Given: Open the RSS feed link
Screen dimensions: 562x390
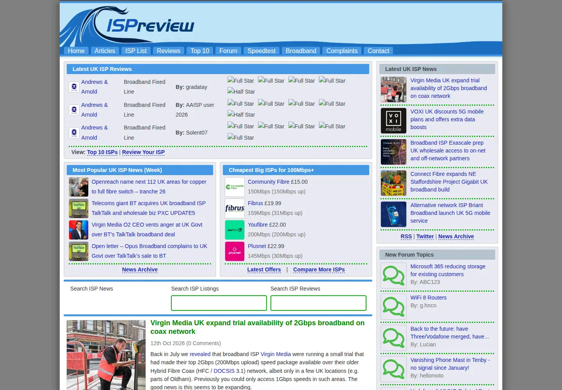Looking at the screenshot, I should pyautogui.click(x=406, y=236).
